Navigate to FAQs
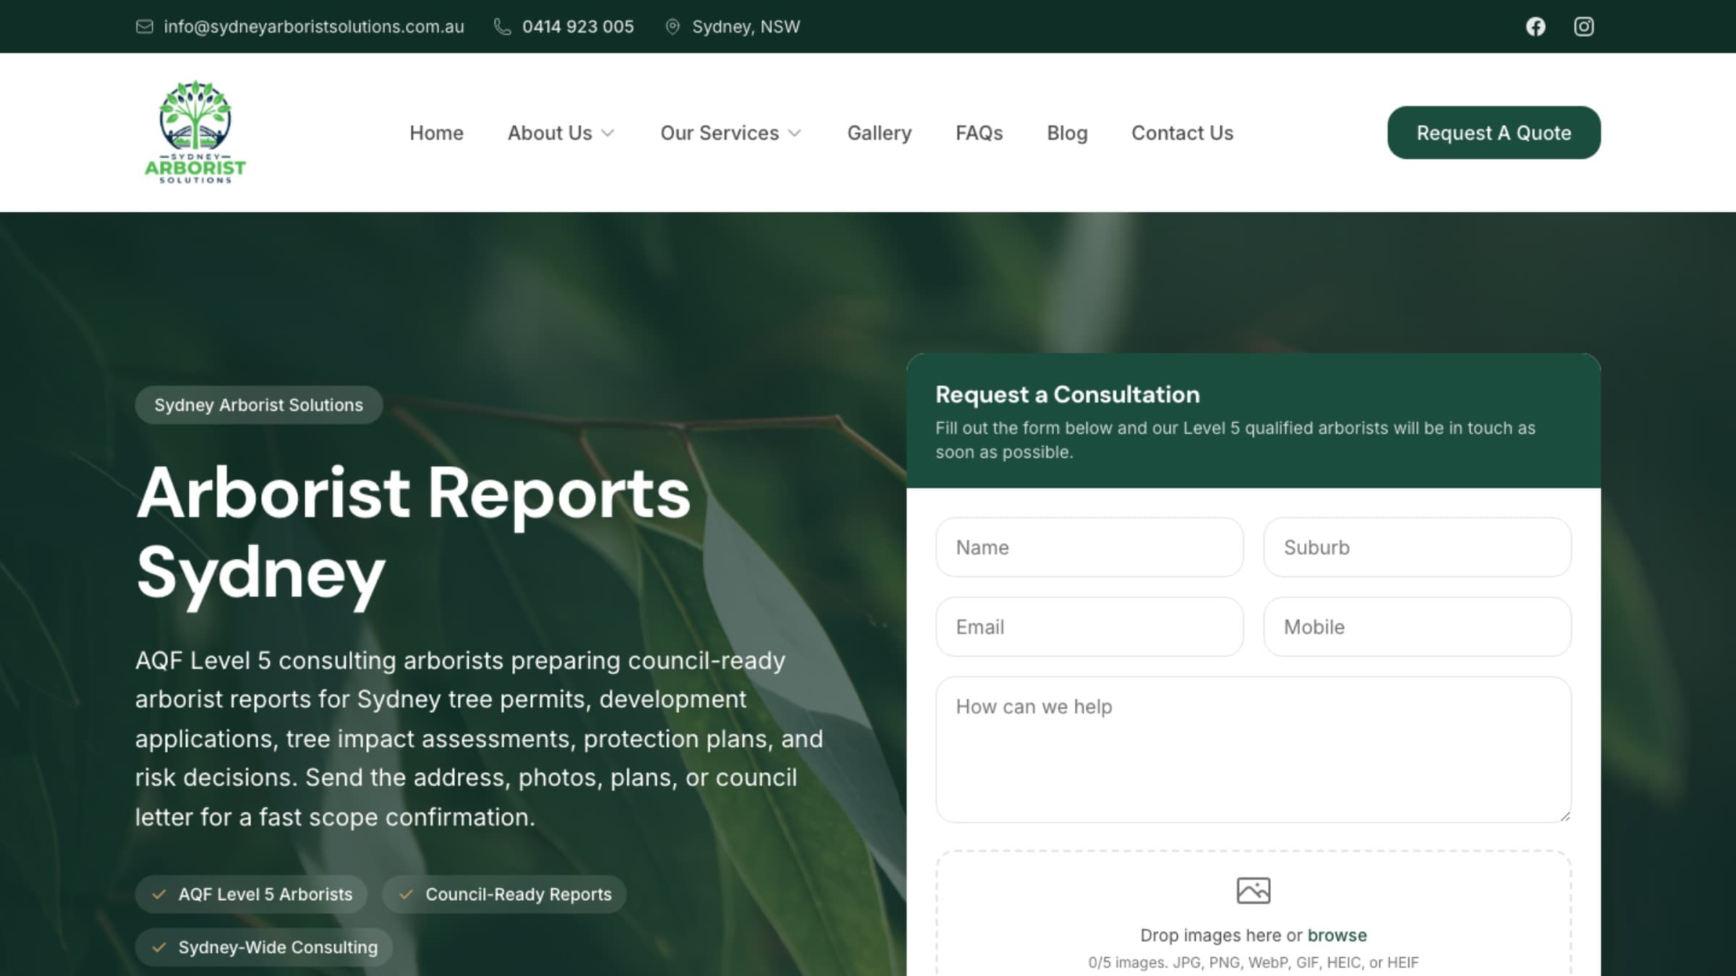1736x976 pixels. tap(979, 133)
